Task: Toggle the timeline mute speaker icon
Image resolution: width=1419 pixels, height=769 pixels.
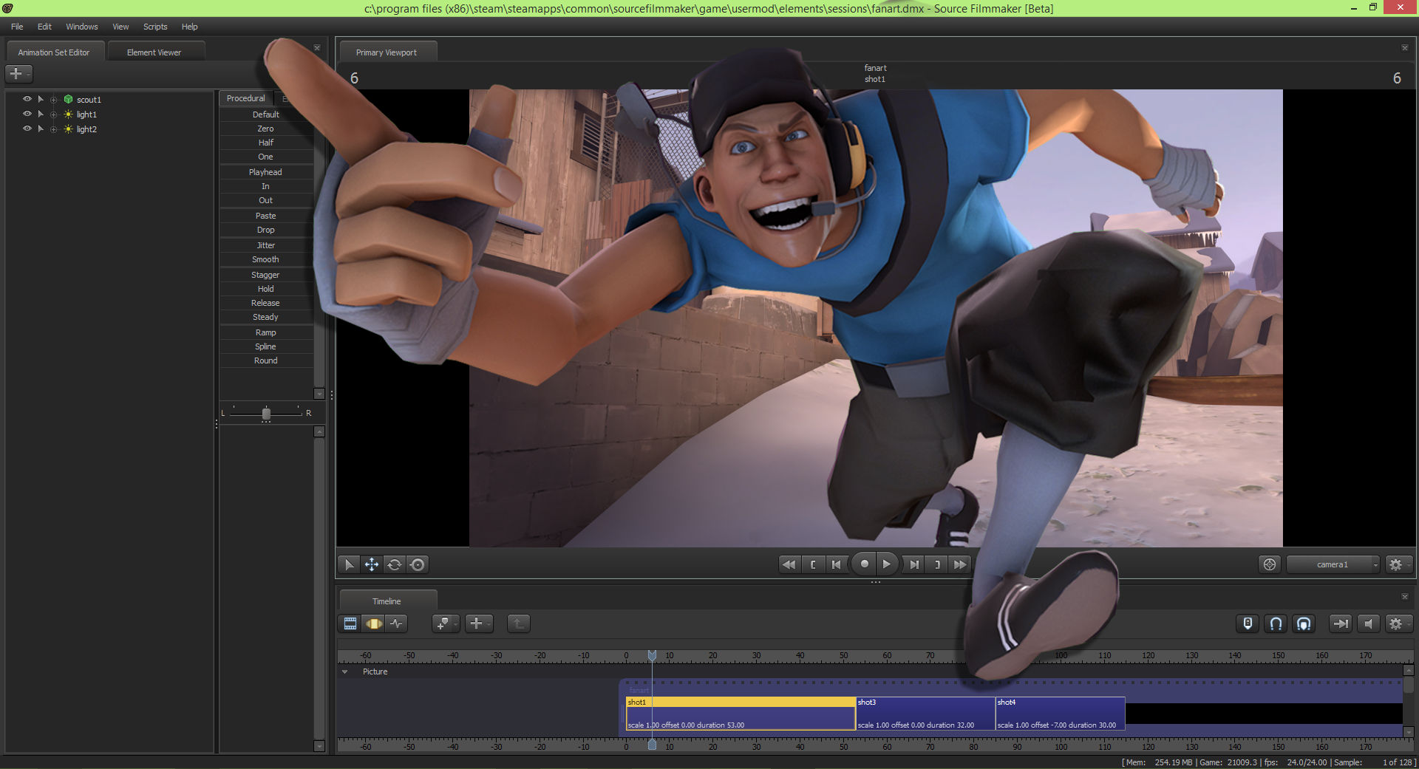Action: [x=1368, y=623]
